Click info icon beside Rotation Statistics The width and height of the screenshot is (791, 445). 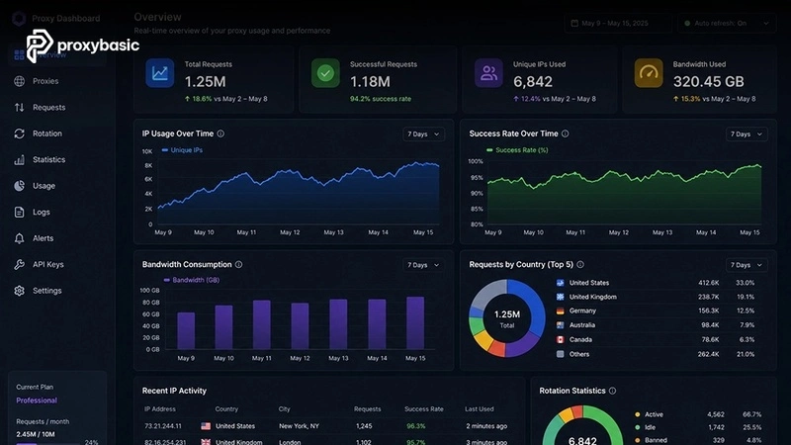pos(612,391)
